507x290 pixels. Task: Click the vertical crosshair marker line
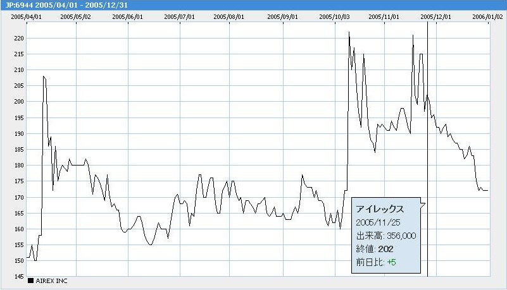coord(427,149)
